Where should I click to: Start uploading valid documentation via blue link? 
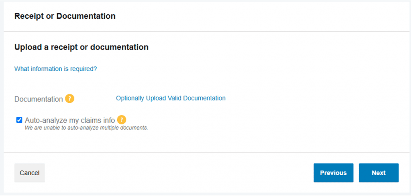pos(171,98)
